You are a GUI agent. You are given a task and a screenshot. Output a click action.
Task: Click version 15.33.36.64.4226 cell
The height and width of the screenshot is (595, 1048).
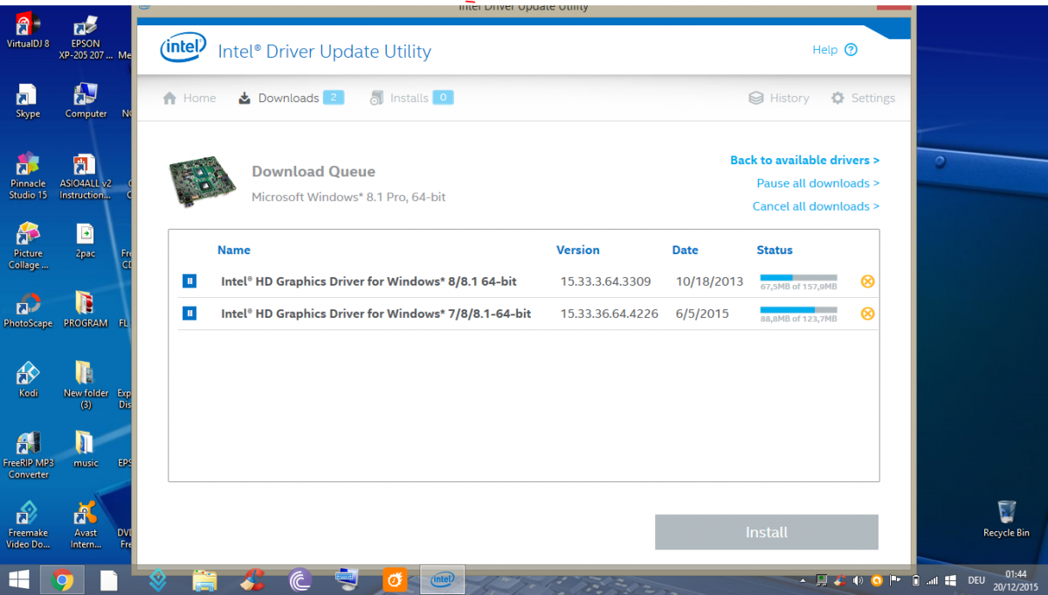pyautogui.click(x=609, y=314)
